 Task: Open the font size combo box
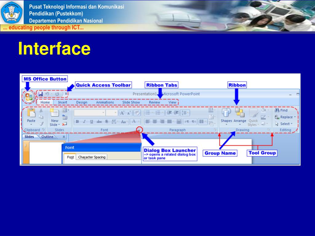click(x=111, y=112)
